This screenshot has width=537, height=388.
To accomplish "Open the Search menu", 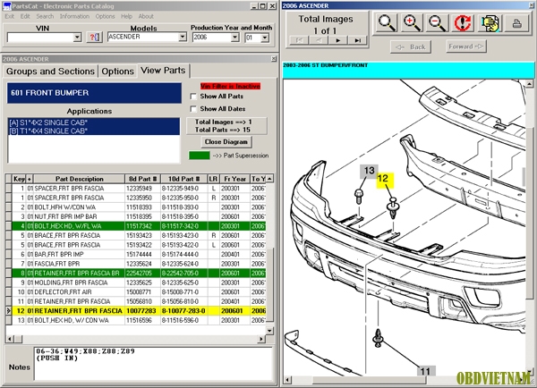I will [45, 16].
